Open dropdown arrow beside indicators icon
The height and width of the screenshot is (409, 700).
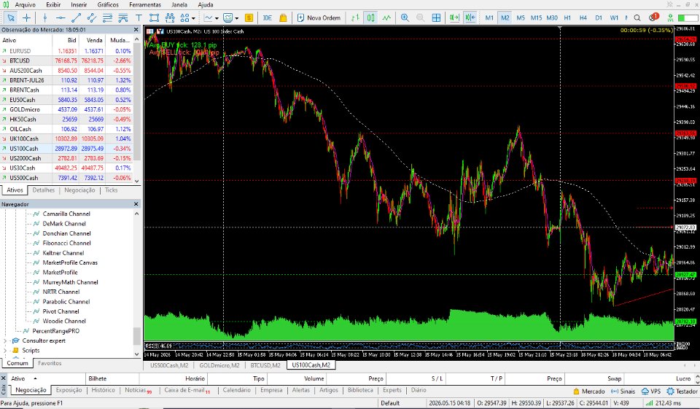click(x=236, y=18)
